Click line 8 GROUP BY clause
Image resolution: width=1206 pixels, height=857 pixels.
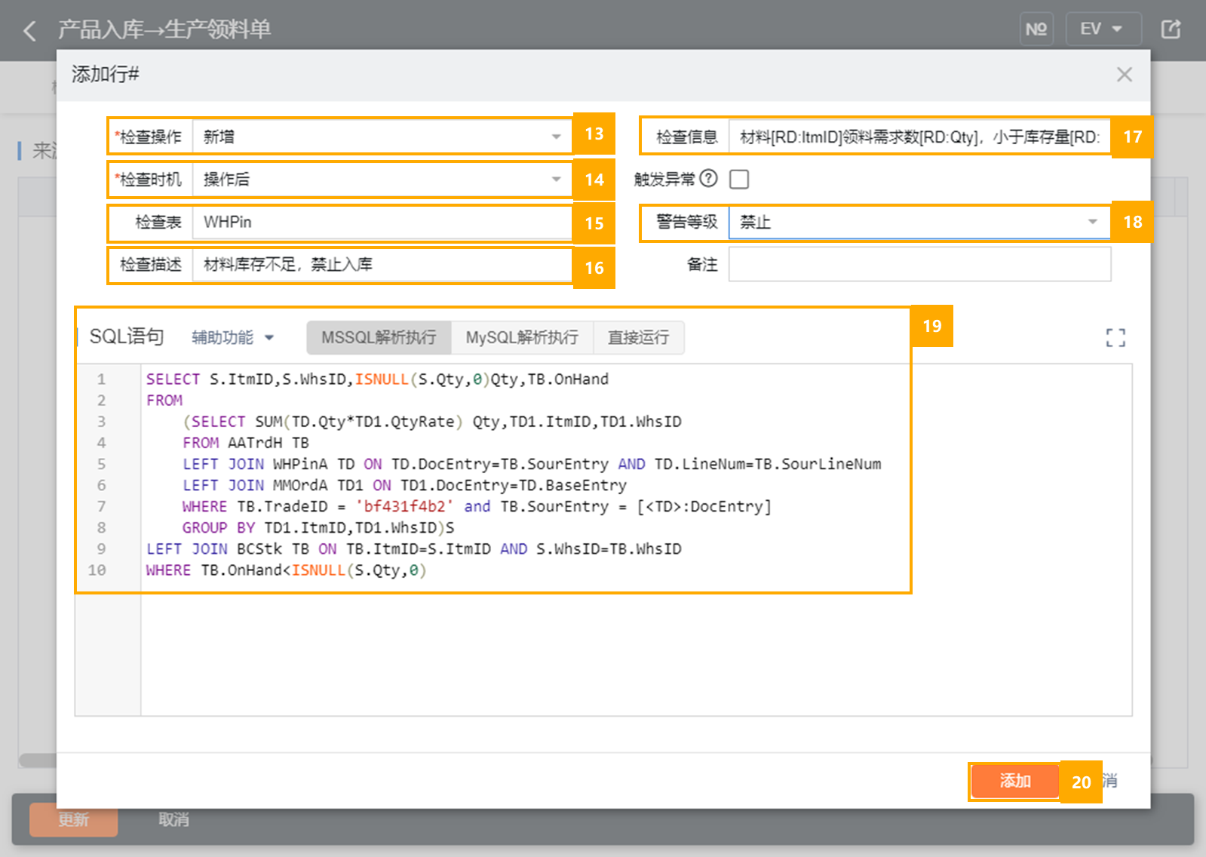318,527
